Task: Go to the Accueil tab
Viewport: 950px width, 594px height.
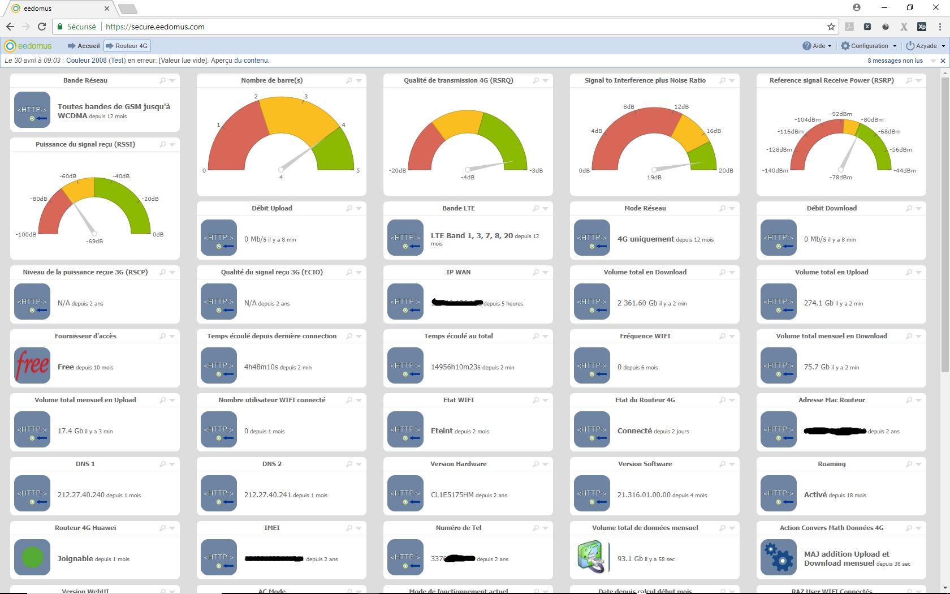Action: pos(84,46)
